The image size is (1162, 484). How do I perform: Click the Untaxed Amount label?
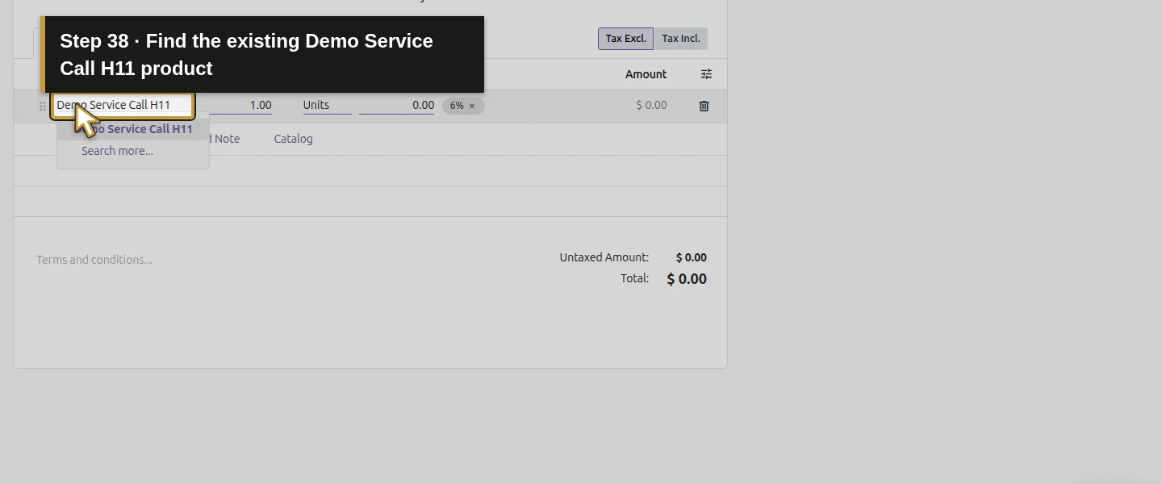(x=604, y=257)
